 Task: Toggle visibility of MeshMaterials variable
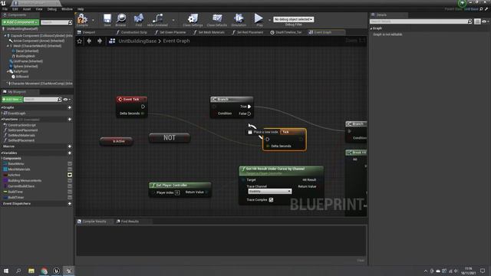pyautogui.click(x=70, y=169)
